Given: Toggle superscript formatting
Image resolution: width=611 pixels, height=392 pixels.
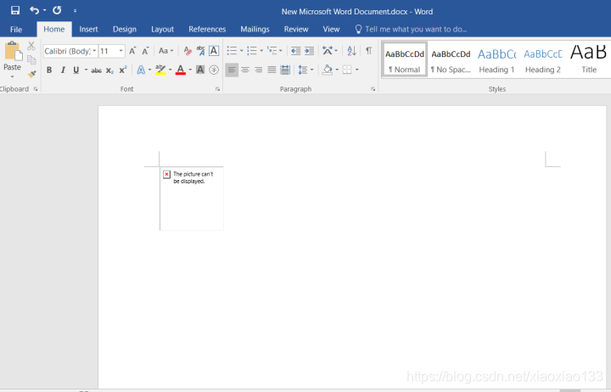Looking at the screenshot, I should click(x=123, y=70).
